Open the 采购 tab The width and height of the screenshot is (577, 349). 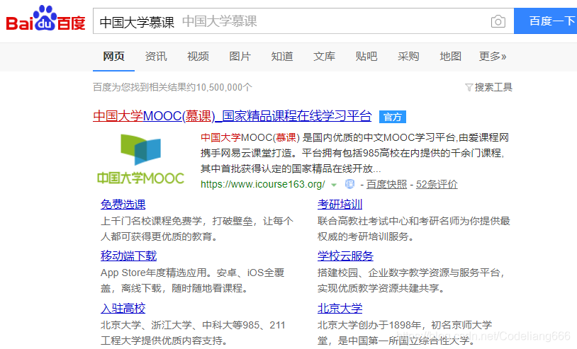pyautogui.click(x=408, y=56)
